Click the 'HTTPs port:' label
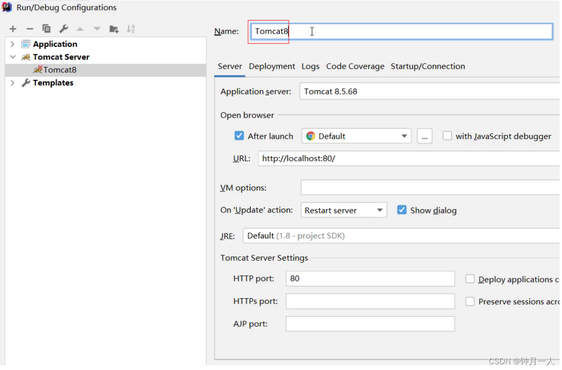562x370 pixels. [x=256, y=302]
